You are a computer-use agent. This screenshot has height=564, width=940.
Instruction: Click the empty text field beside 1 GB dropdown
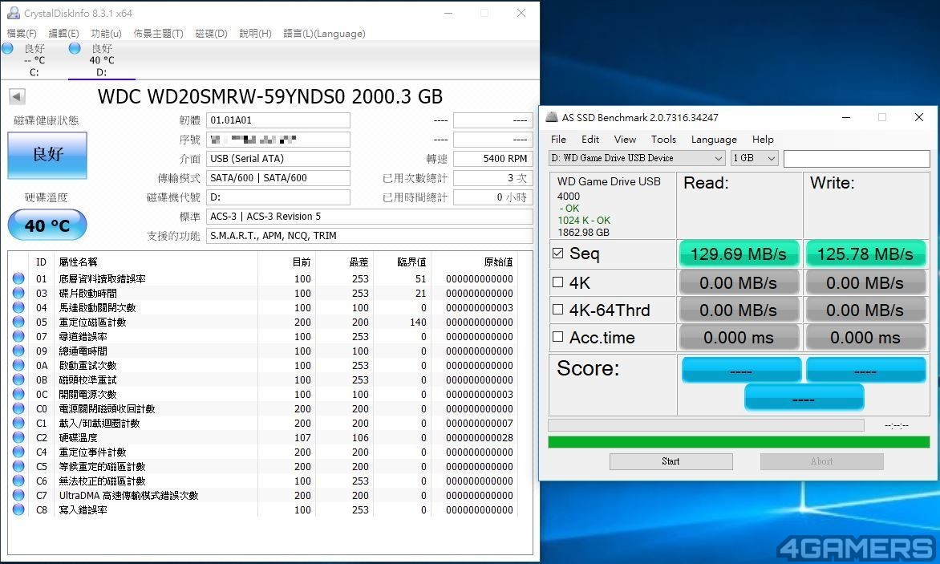pyautogui.click(x=856, y=158)
